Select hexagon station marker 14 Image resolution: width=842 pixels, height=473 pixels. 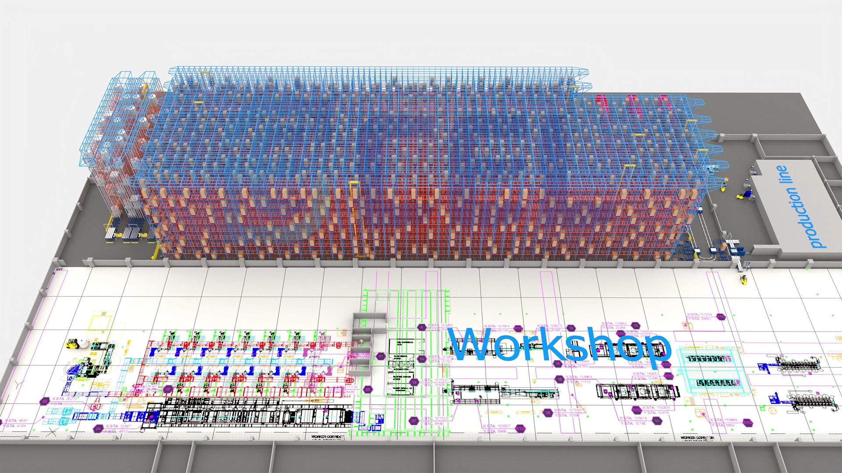(422, 359)
